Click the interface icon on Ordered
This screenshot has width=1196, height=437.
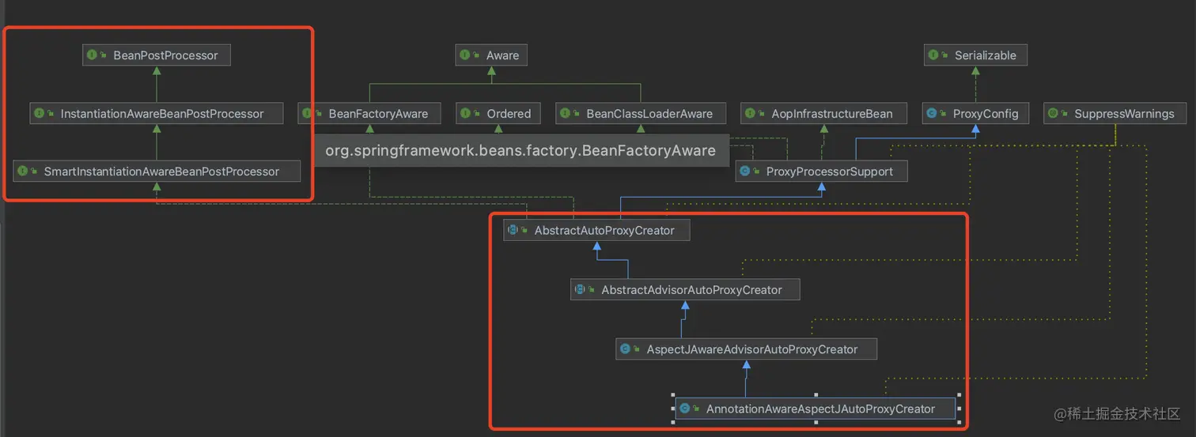point(466,114)
